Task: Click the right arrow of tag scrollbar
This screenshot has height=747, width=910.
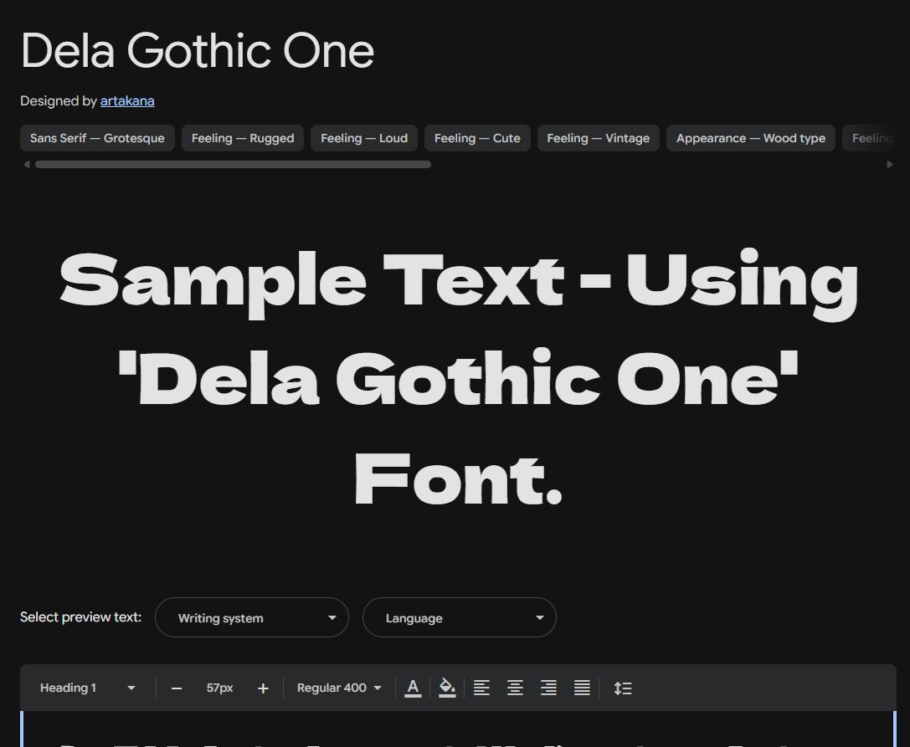Action: [890, 165]
